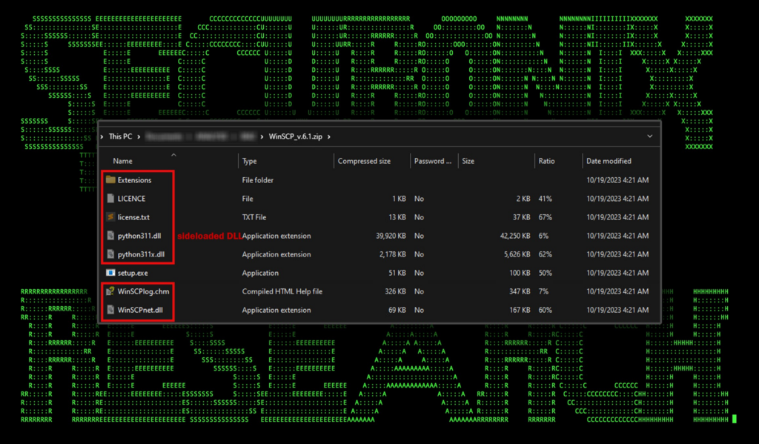Sort by the Size column header
This screenshot has width=759, height=444.
468,161
